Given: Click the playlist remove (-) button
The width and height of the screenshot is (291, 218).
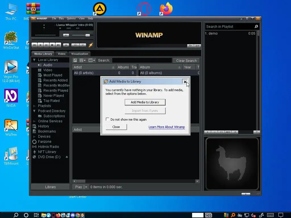Looking at the screenshot, I should click(x=215, y=132).
